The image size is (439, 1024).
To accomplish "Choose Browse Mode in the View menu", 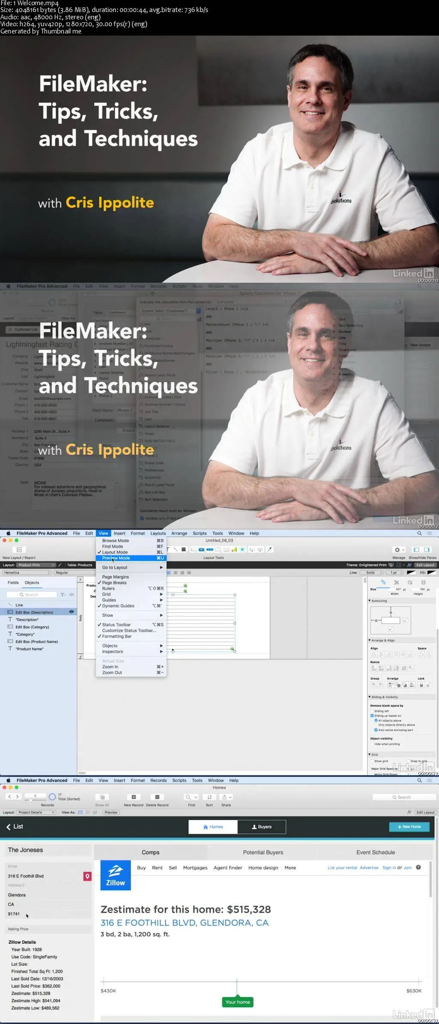I will 131,541.
